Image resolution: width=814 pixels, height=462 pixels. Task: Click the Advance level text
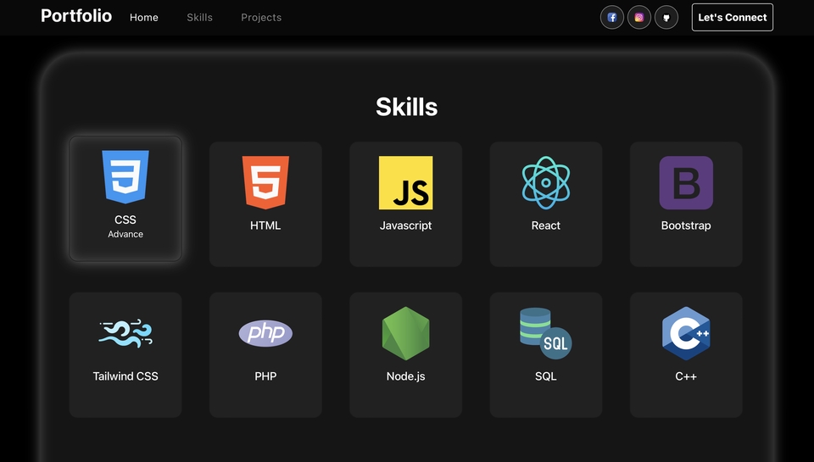125,234
